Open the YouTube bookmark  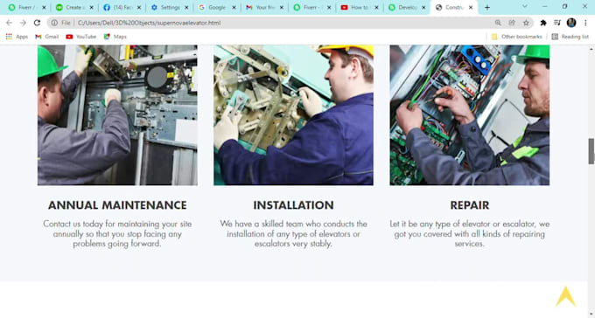pos(80,37)
